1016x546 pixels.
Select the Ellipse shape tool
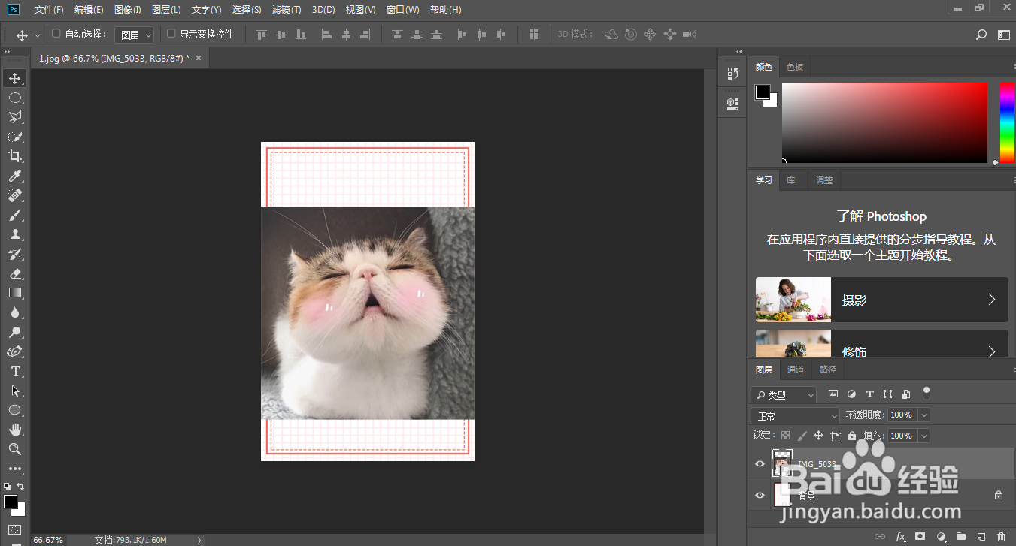coord(14,410)
